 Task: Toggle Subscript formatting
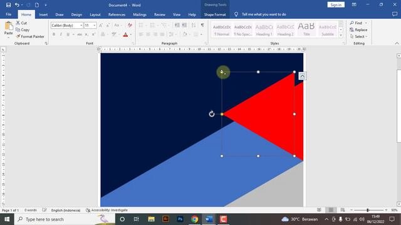pos(86,34)
